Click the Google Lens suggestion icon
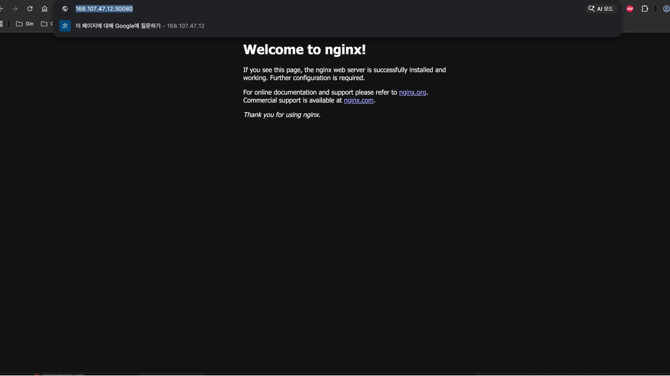The height and width of the screenshot is (376, 670). pos(65,26)
